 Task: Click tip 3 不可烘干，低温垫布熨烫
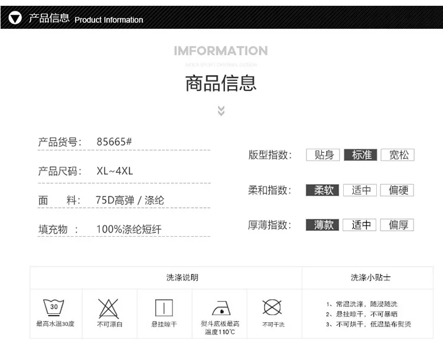369,324
